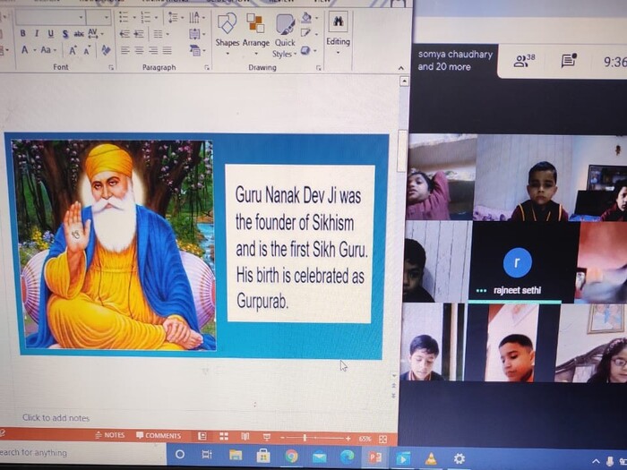Switch to Normal view in status bar
Image resolution: width=627 pixels, height=470 pixels.
coord(202,436)
